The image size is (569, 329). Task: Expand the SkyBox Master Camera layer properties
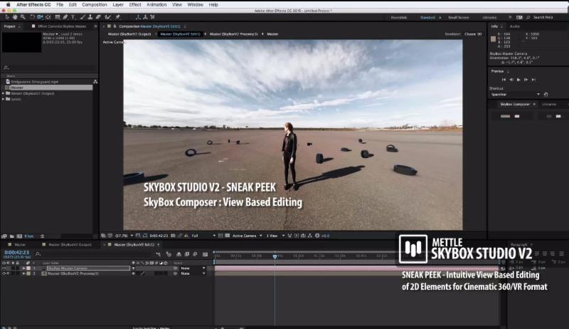tap(23, 268)
